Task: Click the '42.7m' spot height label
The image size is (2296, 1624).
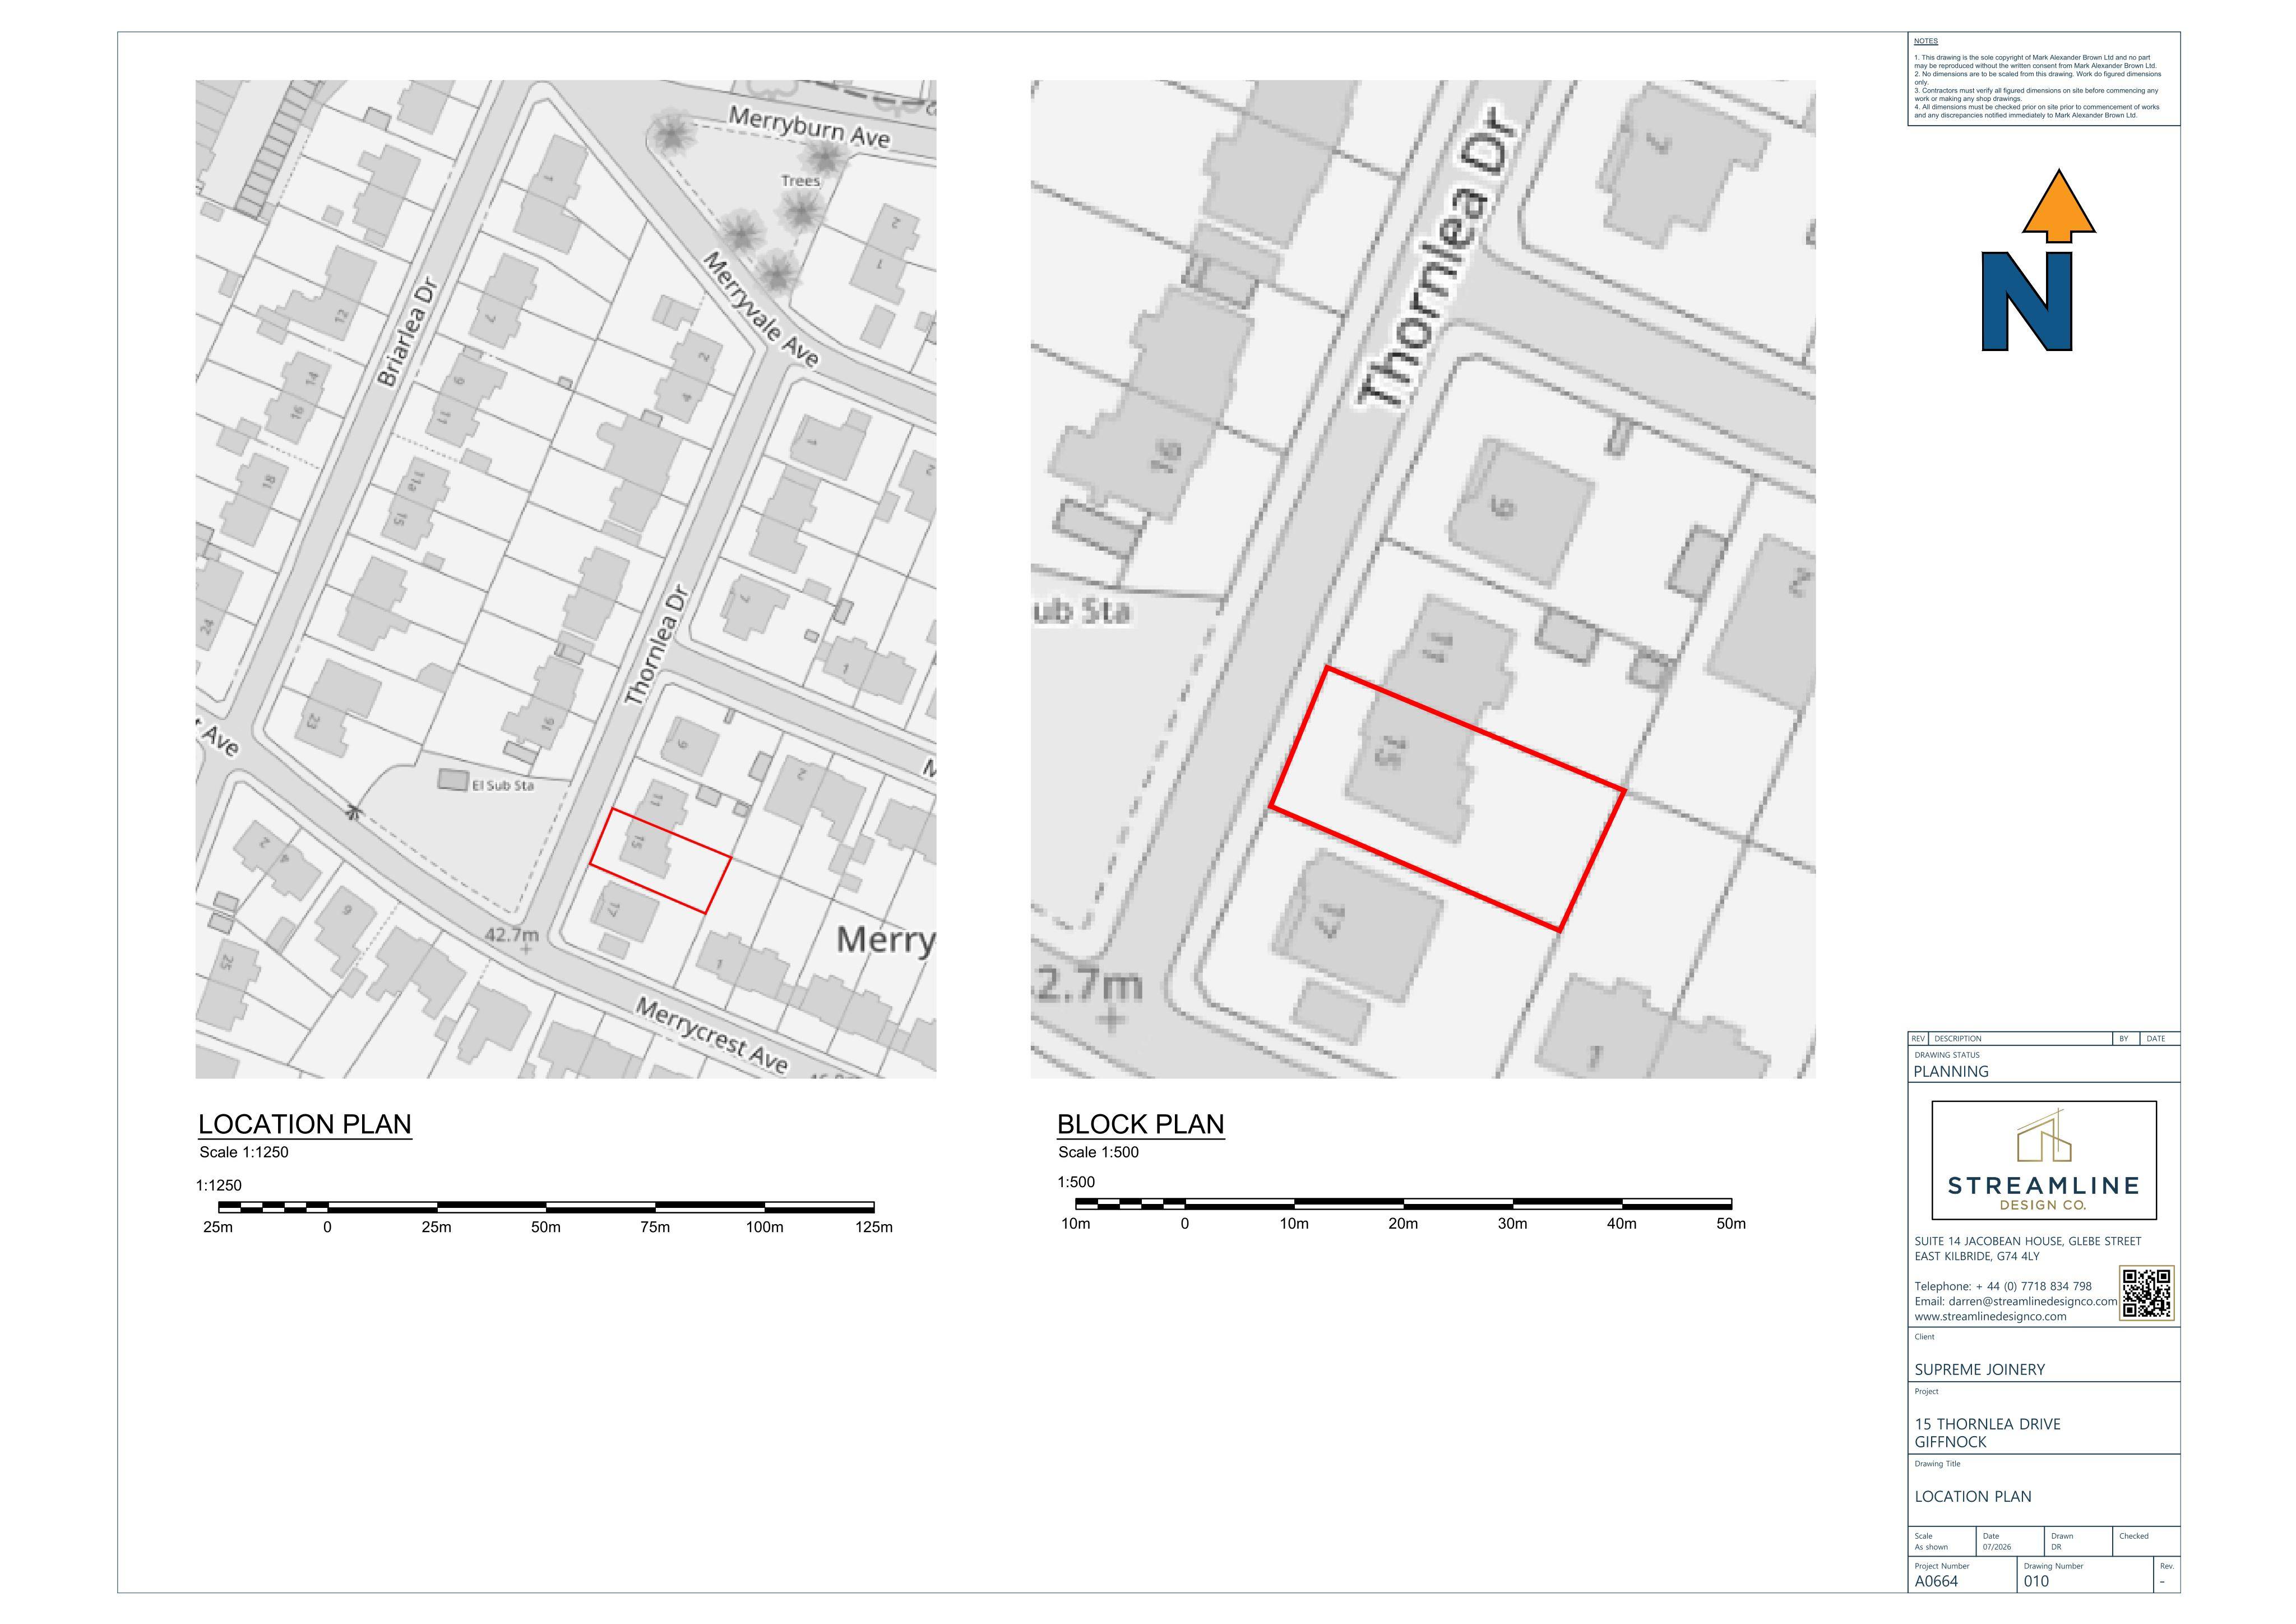Action: [512, 935]
